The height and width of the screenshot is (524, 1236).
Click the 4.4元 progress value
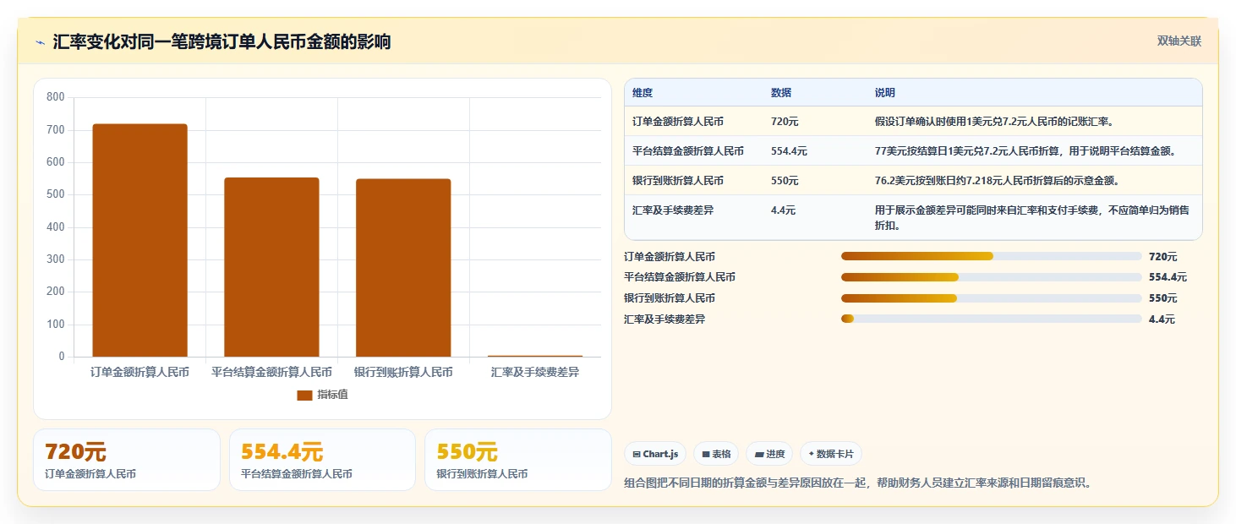pyautogui.click(x=1162, y=319)
